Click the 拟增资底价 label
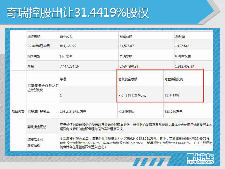This screenshot has height=169, width=225. click(126, 112)
